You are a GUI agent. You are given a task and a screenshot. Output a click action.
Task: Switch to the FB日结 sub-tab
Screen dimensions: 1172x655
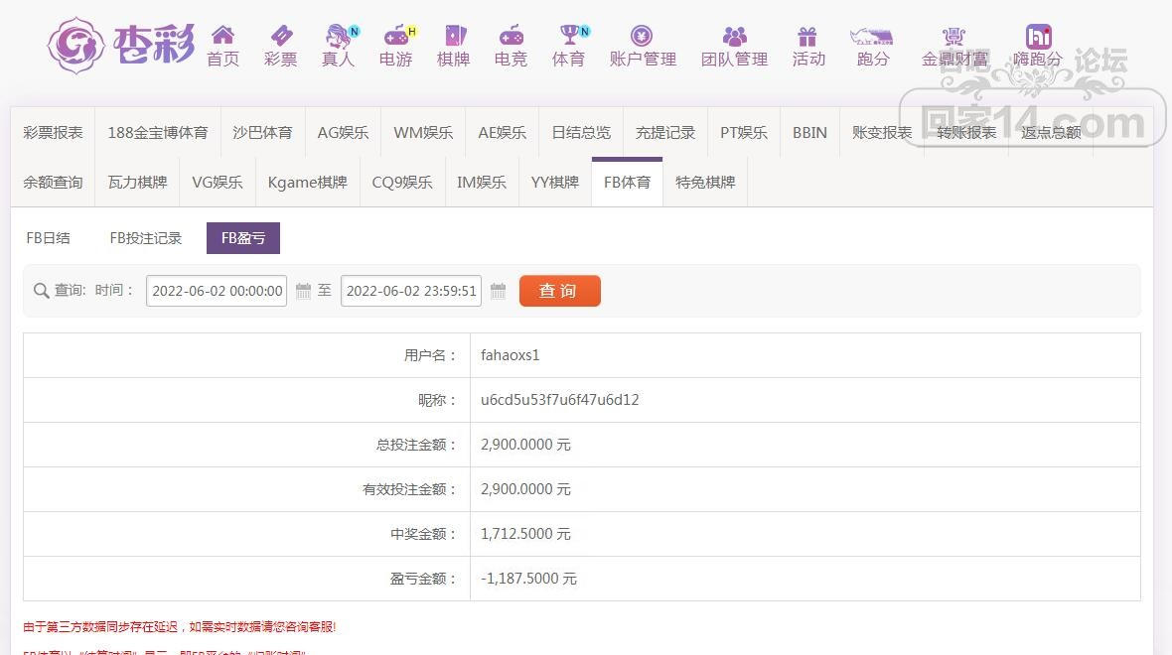click(48, 238)
